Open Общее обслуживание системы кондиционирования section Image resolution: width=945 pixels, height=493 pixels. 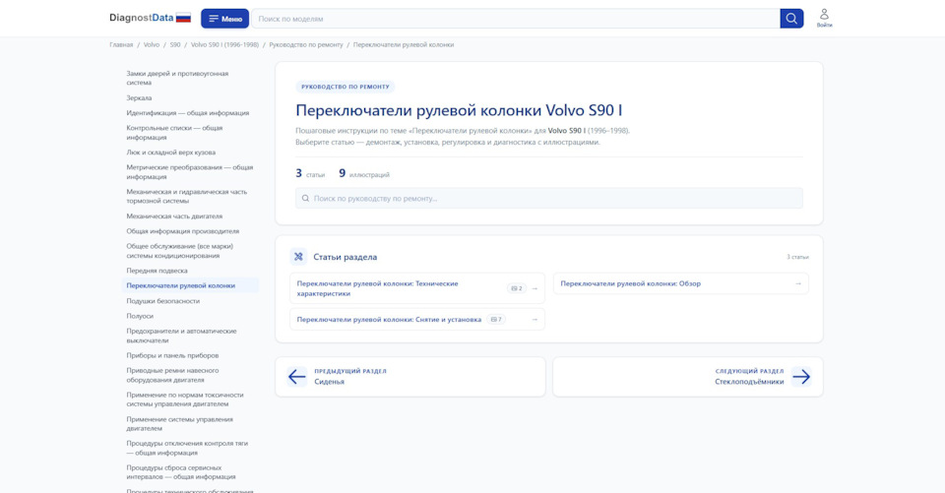click(190, 251)
